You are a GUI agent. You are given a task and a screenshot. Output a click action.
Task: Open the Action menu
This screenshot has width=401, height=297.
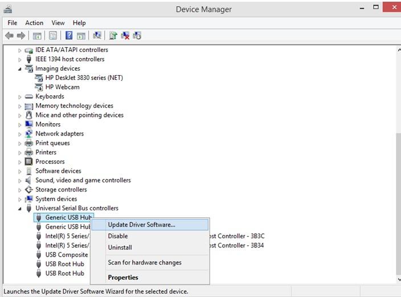(34, 23)
